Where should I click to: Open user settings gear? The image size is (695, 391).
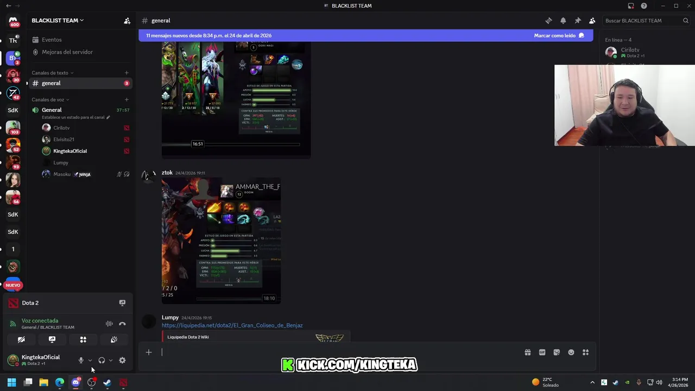click(x=122, y=360)
